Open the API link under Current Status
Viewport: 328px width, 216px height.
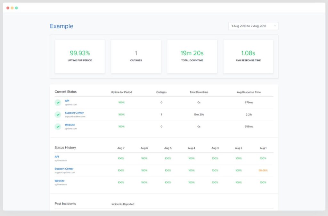[x=67, y=101]
